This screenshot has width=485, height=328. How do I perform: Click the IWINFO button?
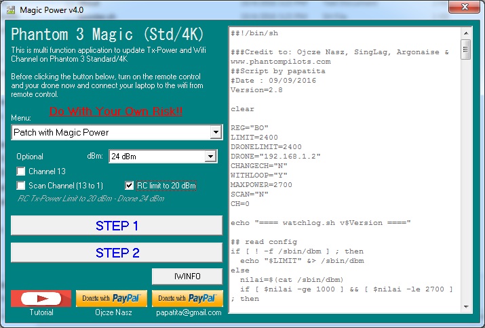coord(187,276)
